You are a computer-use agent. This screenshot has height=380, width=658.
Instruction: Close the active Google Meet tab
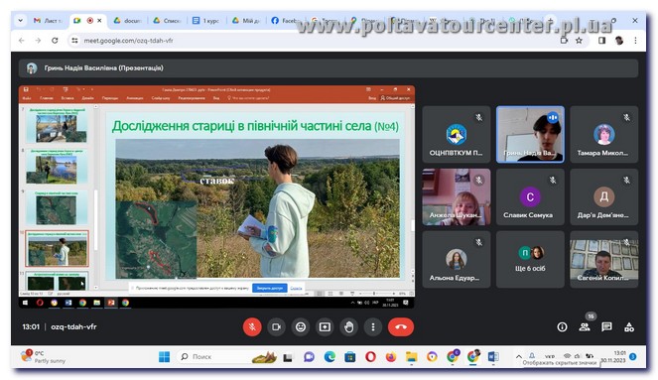tap(99, 20)
